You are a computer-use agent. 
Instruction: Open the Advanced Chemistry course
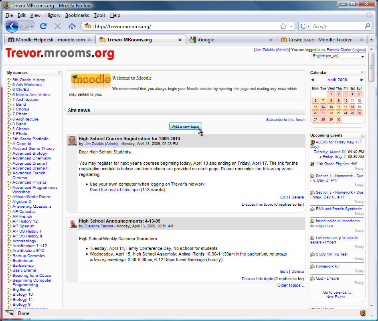pos(32,158)
